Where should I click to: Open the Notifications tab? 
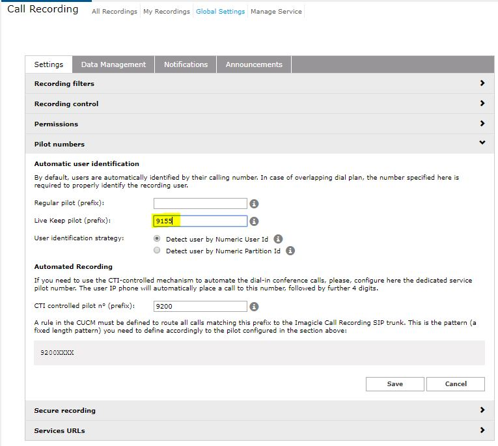[186, 64]
